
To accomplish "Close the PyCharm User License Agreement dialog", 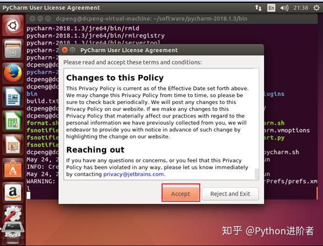I will pyautogui.click(x=65, y=50).
